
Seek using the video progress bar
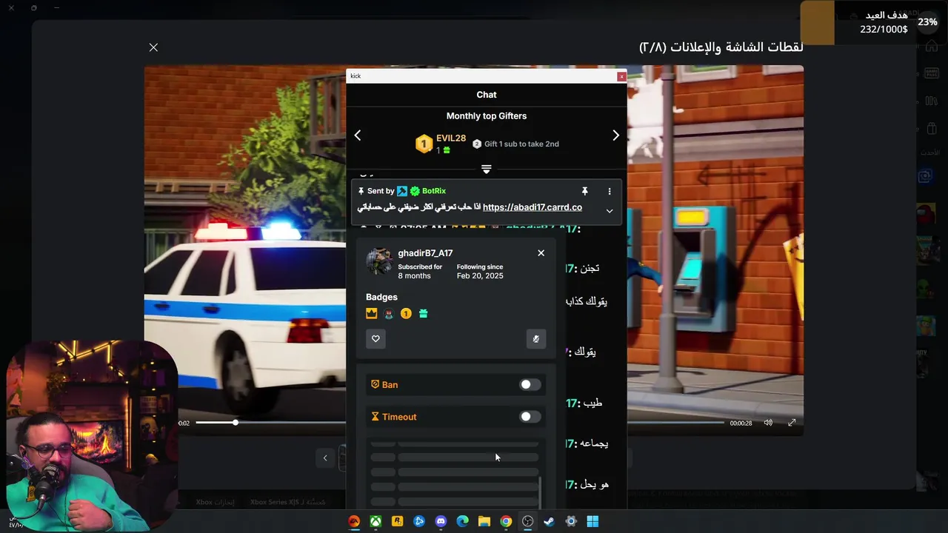click(459, 423)
